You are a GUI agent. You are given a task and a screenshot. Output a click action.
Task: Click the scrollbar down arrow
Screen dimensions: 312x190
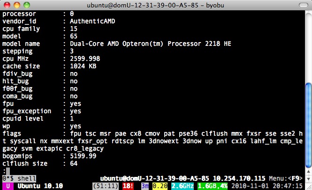(308, 178)
